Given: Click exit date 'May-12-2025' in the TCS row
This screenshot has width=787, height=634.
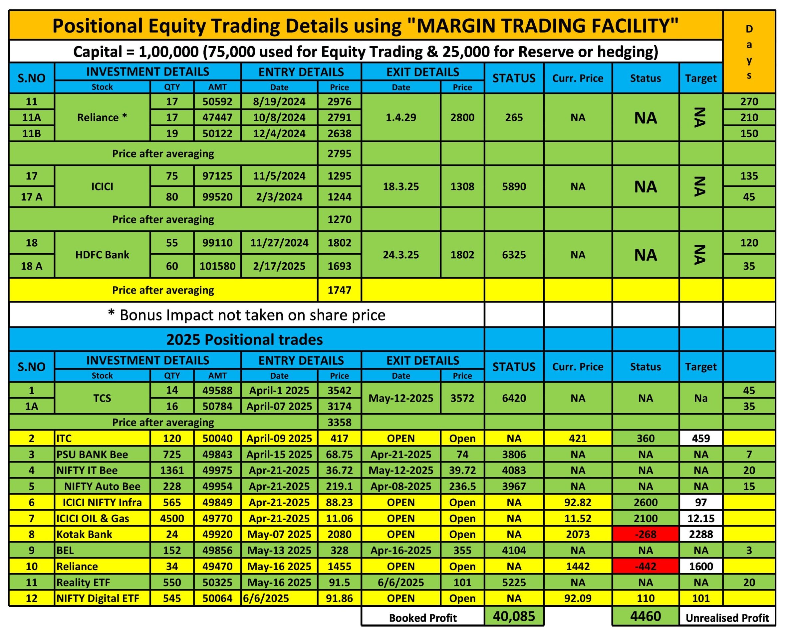Looking at the screenshot, I should [x=401, y=398].
